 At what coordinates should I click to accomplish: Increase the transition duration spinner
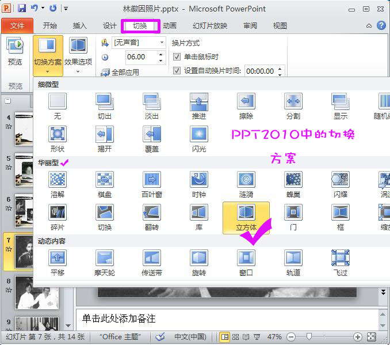coord(161,54)
